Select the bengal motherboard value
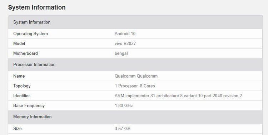 [121, 53]
